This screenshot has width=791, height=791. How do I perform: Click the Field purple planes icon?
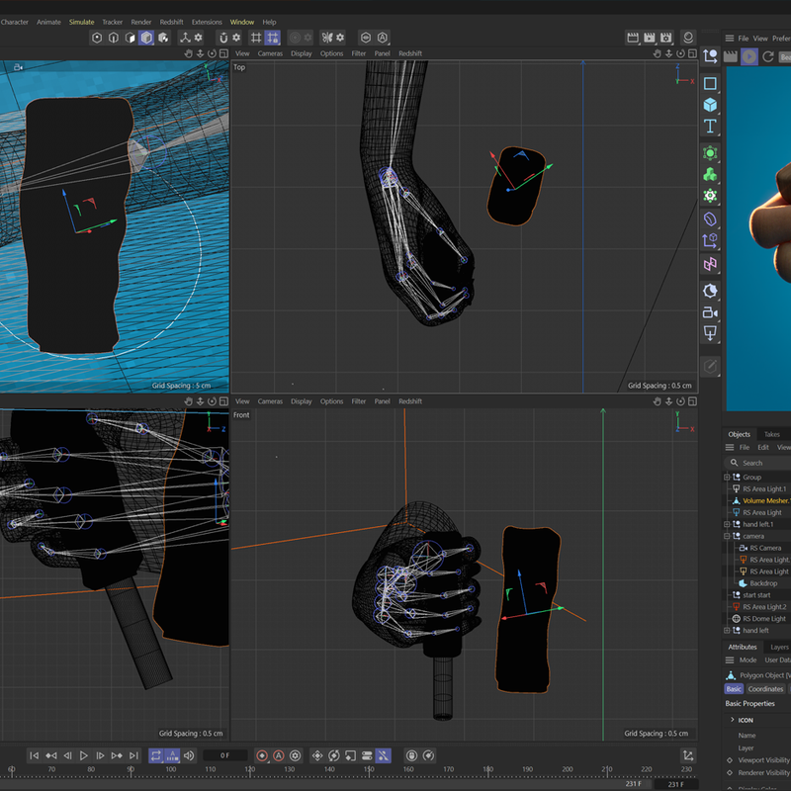click(x=710, y=263)
